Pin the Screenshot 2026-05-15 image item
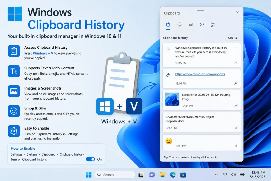 (x=236, y=105)
